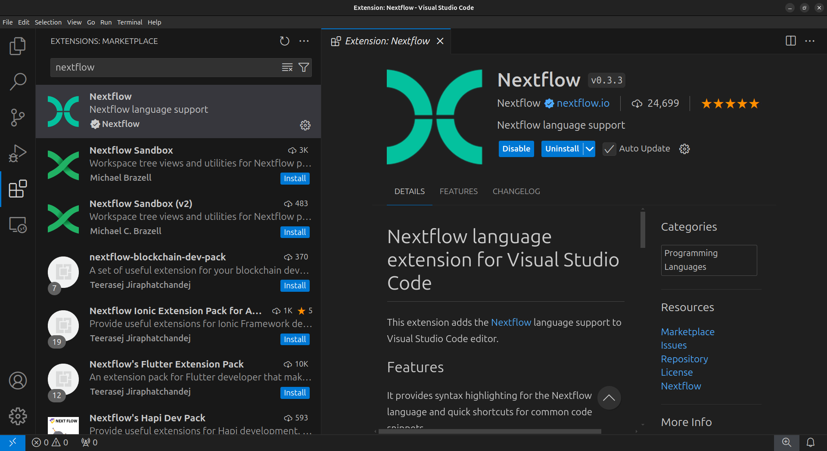Toggle the Auto Update checkbox
827x451 pixels.
(609, 149)
